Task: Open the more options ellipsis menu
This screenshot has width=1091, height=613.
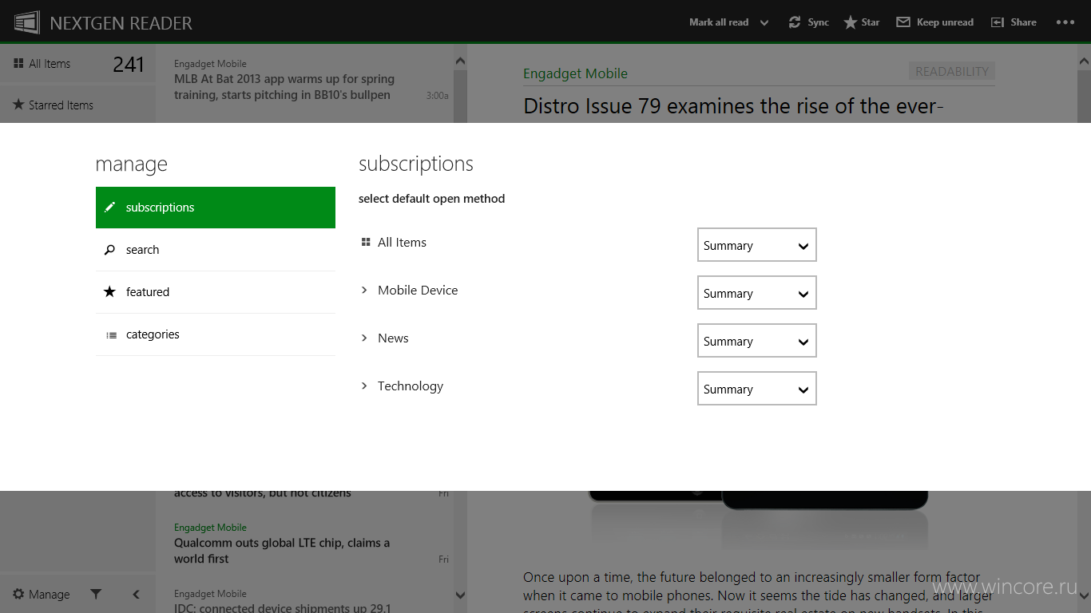Action: (1065, 22)
